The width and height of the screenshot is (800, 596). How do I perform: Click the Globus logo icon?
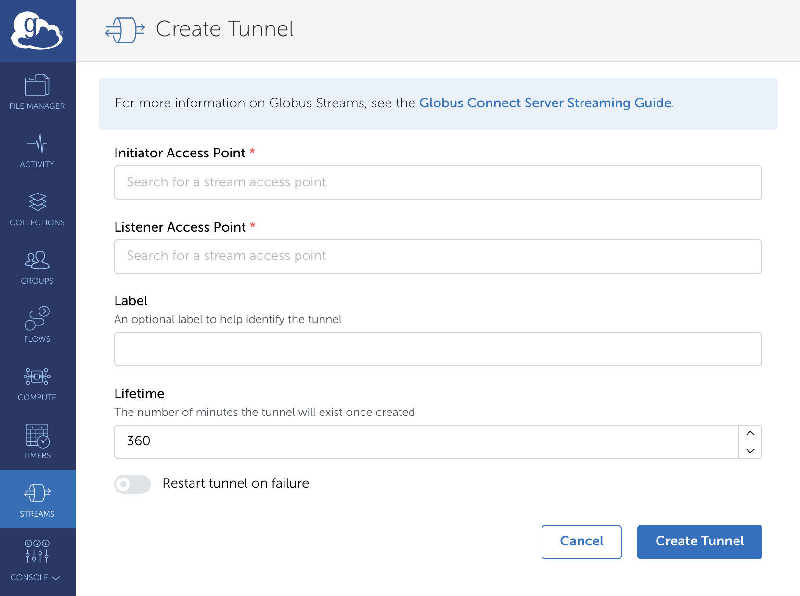[x=37, y=30]
